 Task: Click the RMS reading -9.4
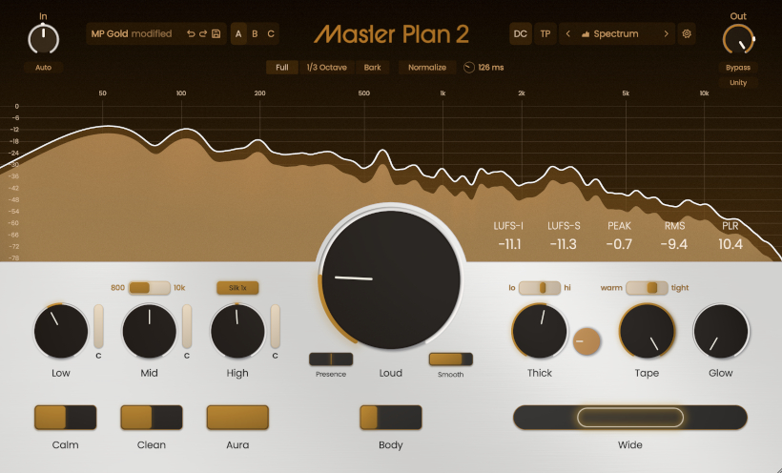coord(674,244)
